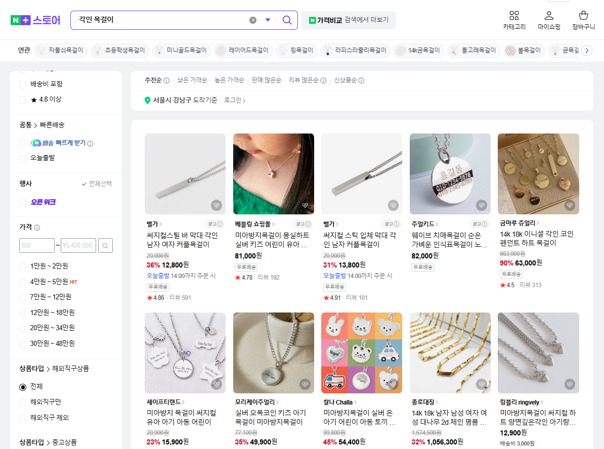Click the 광고 info badge on 베블링 쇼핑몰
604x449 pixels.
(303, 224)
